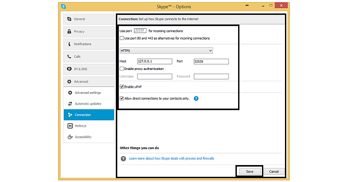Select the Hotkeys sub-item

click(x=89, y=126)
